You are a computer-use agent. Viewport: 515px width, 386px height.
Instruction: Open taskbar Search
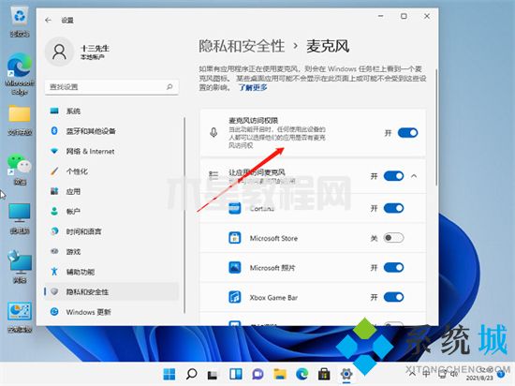pos(191,374)
